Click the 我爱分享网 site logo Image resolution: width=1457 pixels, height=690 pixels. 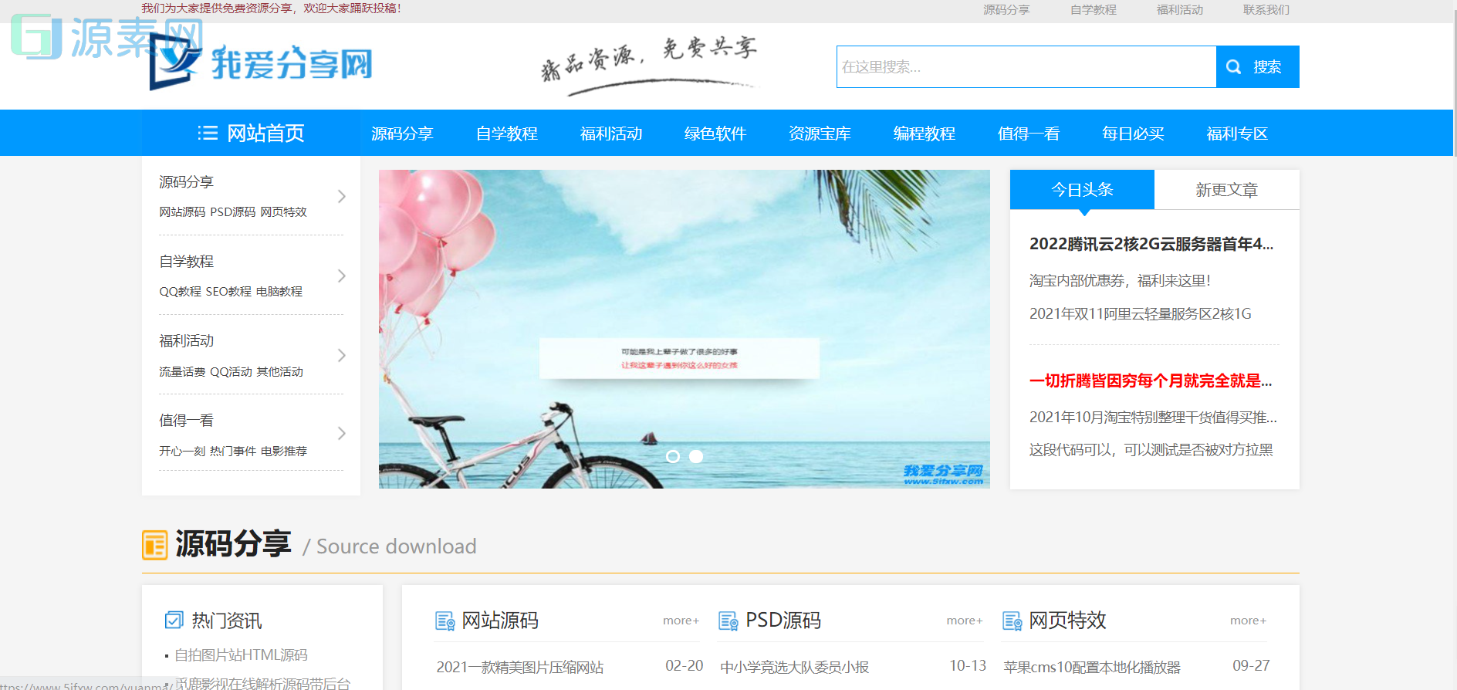[x=261, y=63]
